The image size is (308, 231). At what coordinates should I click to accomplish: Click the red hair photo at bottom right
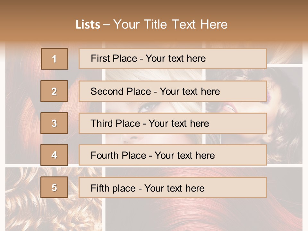pos(204,199)
